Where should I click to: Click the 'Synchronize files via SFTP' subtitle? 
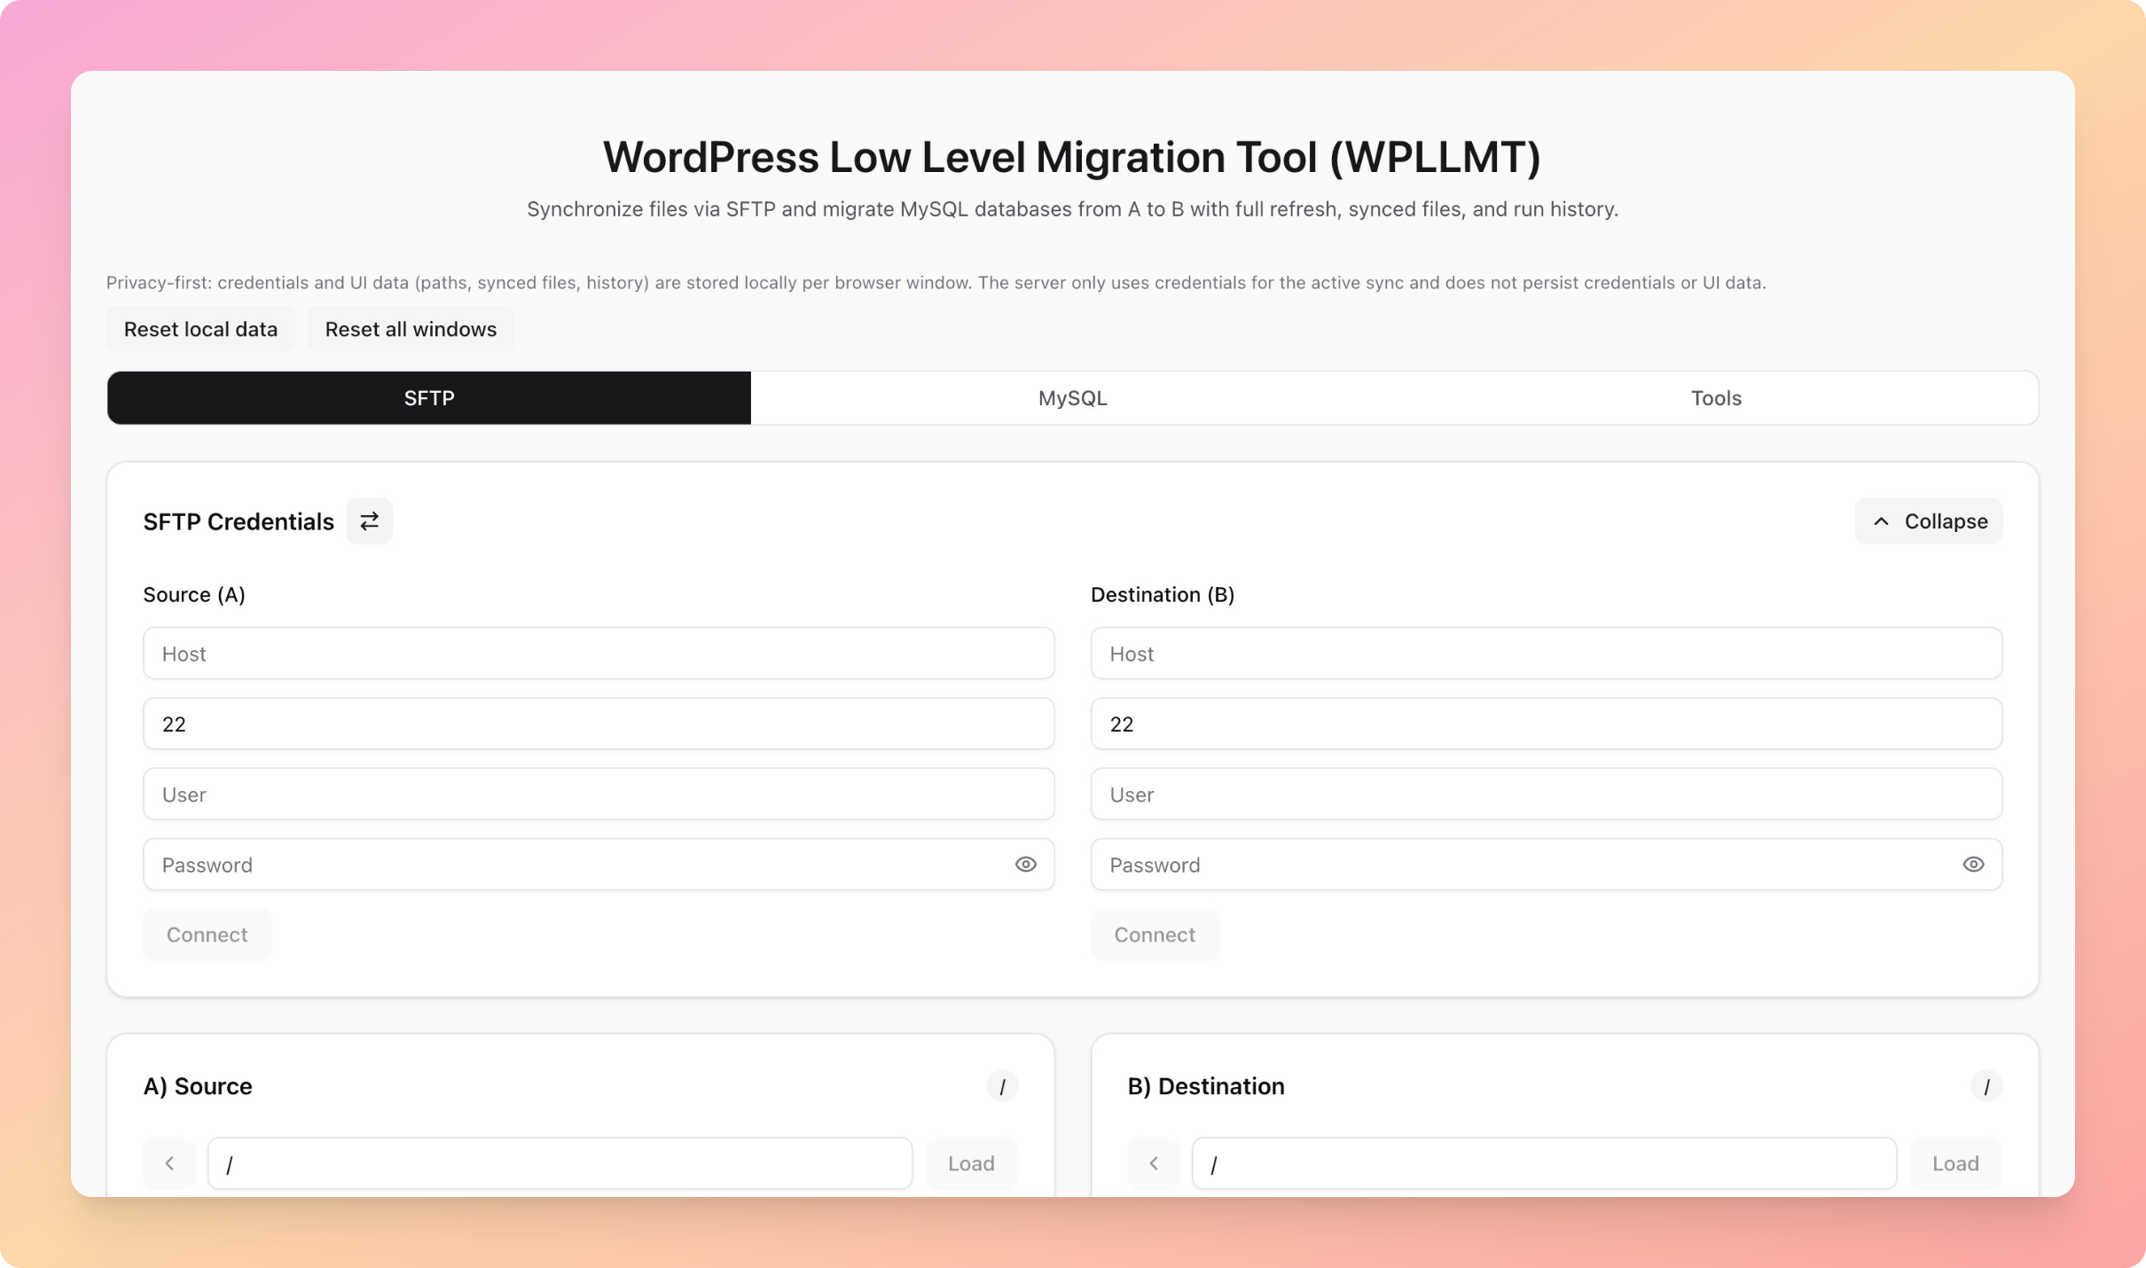click(x=1073, y=209)
